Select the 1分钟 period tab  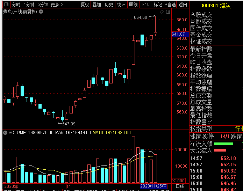29,5
